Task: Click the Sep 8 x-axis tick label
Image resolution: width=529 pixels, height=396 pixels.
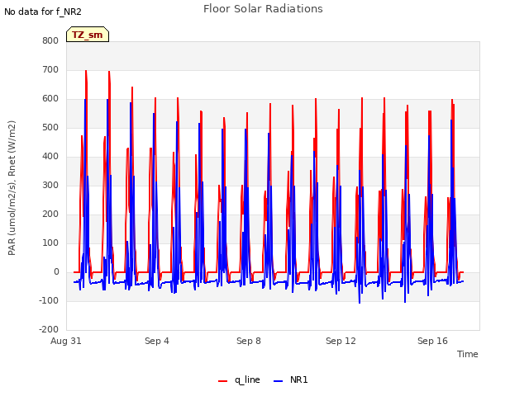Action: [x=249, y=341]
